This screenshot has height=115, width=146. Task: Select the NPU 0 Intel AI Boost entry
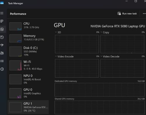(28, 79)
